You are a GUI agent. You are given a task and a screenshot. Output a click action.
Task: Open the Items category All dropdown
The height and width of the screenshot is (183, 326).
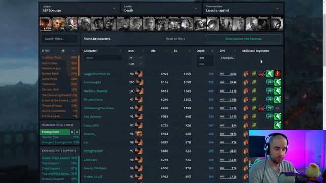pos(68,51)
